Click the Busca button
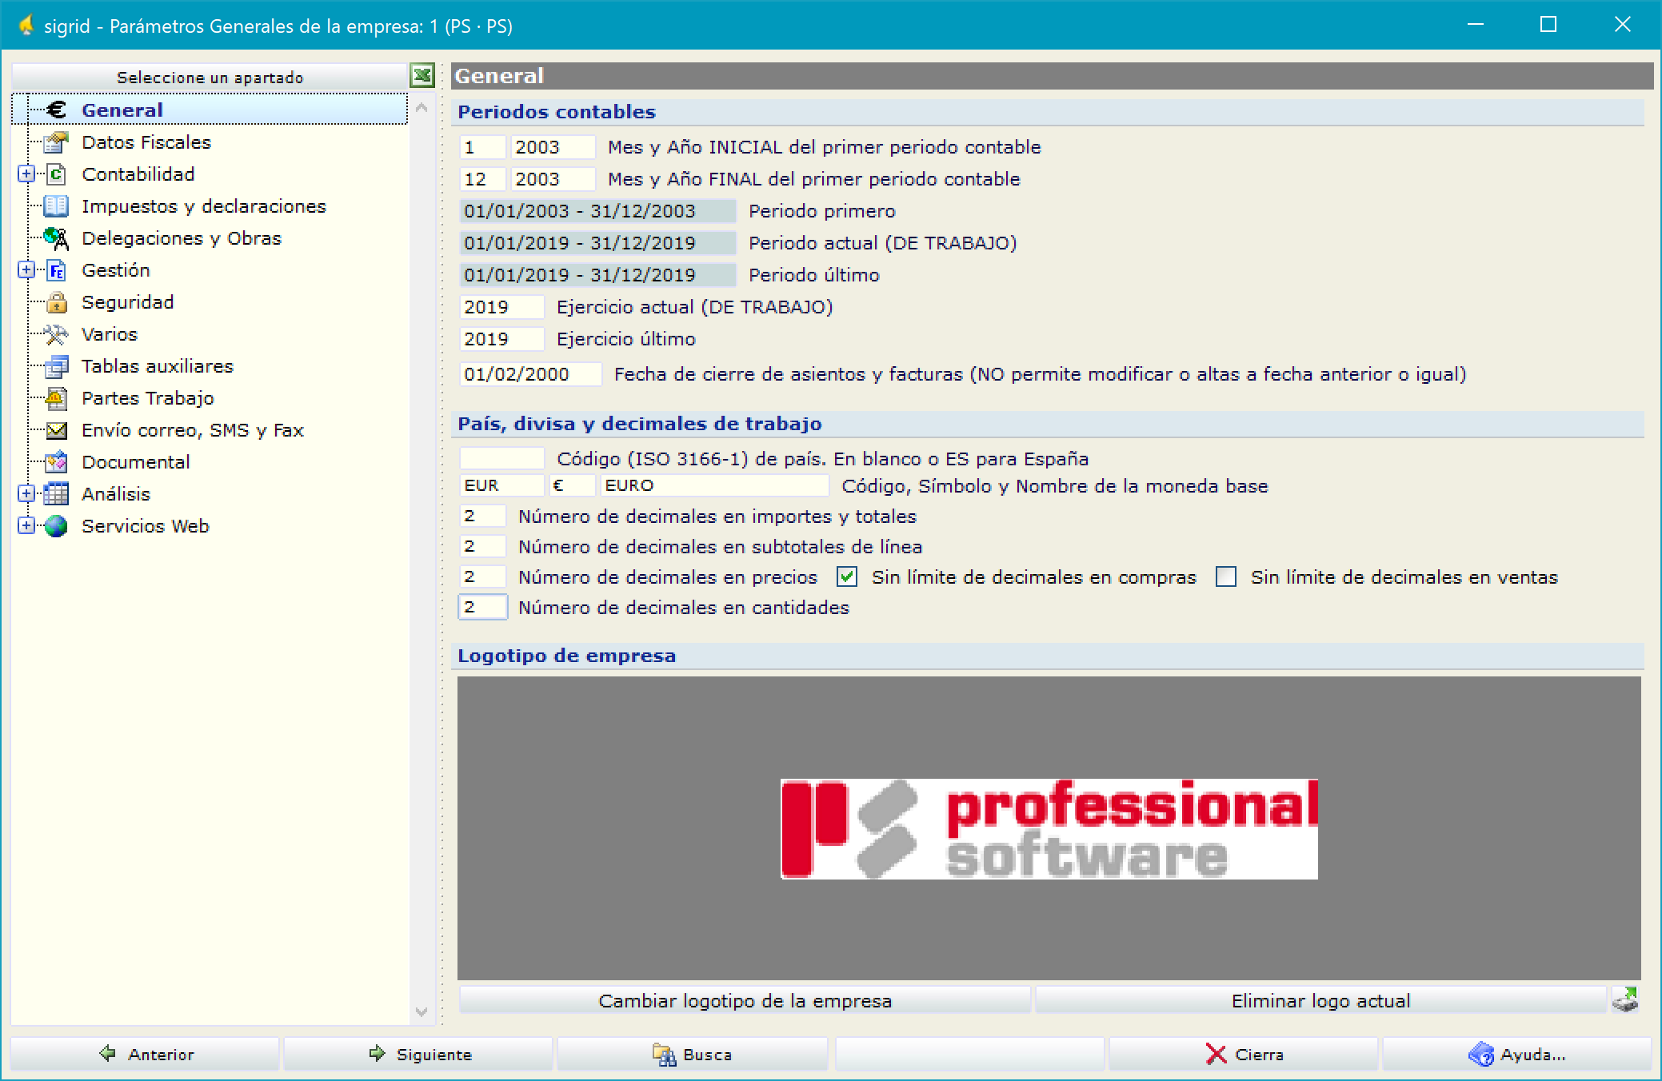This screenshot has width=1662, height=1081. coord(692,1054)
